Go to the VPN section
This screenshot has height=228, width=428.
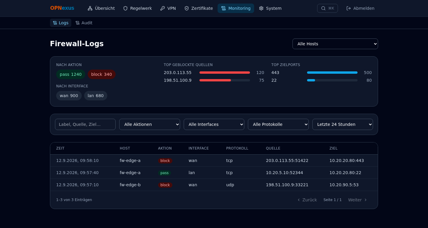(168, 8)
